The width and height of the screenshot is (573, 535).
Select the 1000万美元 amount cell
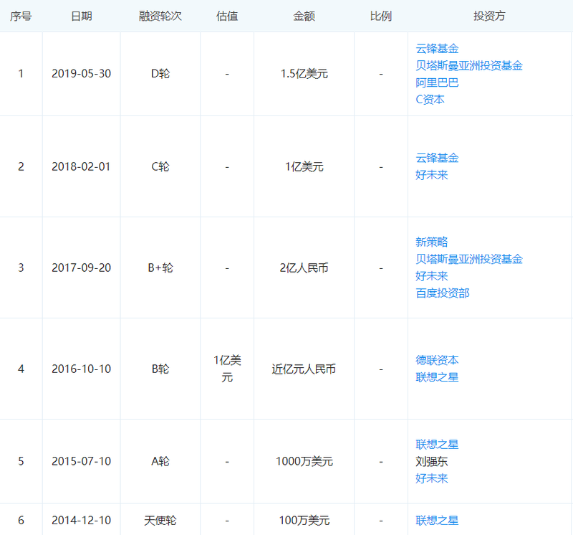[304, 461]
